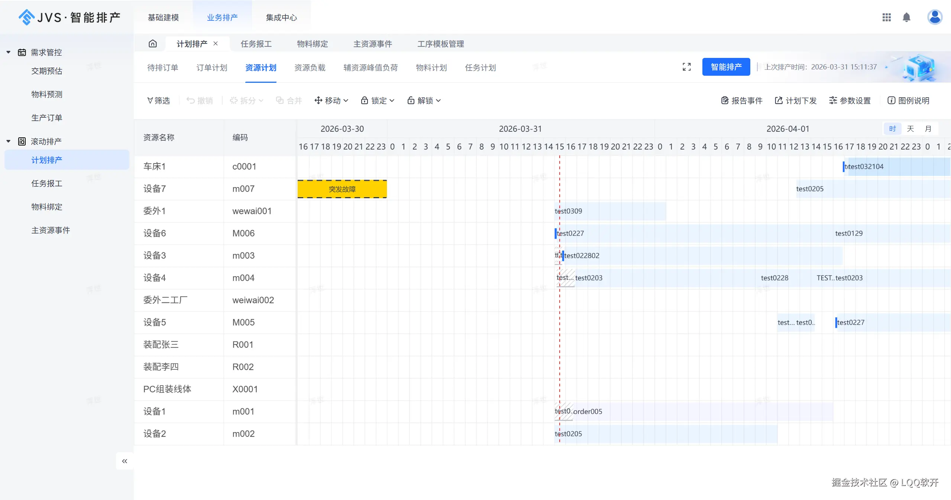Switch timeline scale to 时 (hour)

pos(892,129)
